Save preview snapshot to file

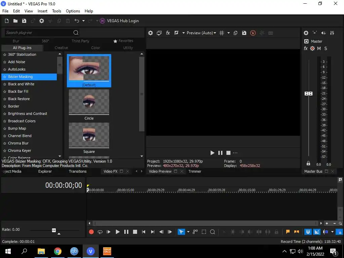(244, 33)
